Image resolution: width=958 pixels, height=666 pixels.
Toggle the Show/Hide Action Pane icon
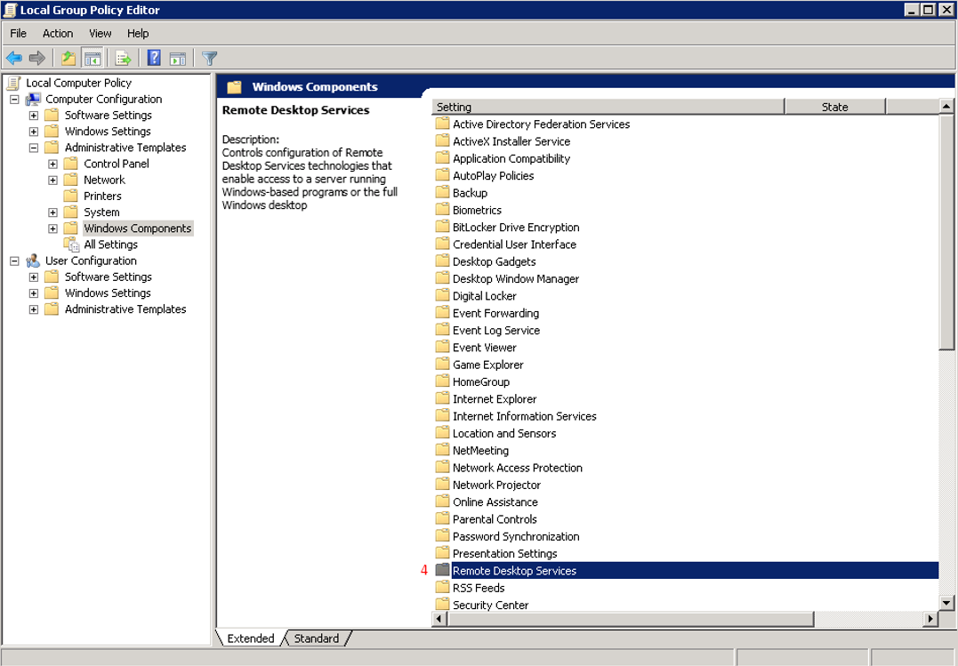tap(177, 59)
